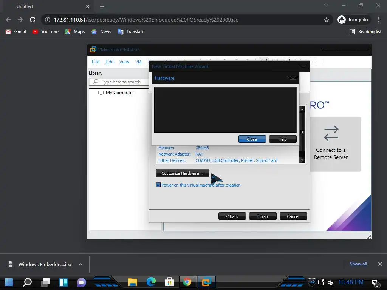Image resolution: width=387 pixels, height=290 pixels.
Task: Open the Chrome three-dot menu
Action: 379,20
